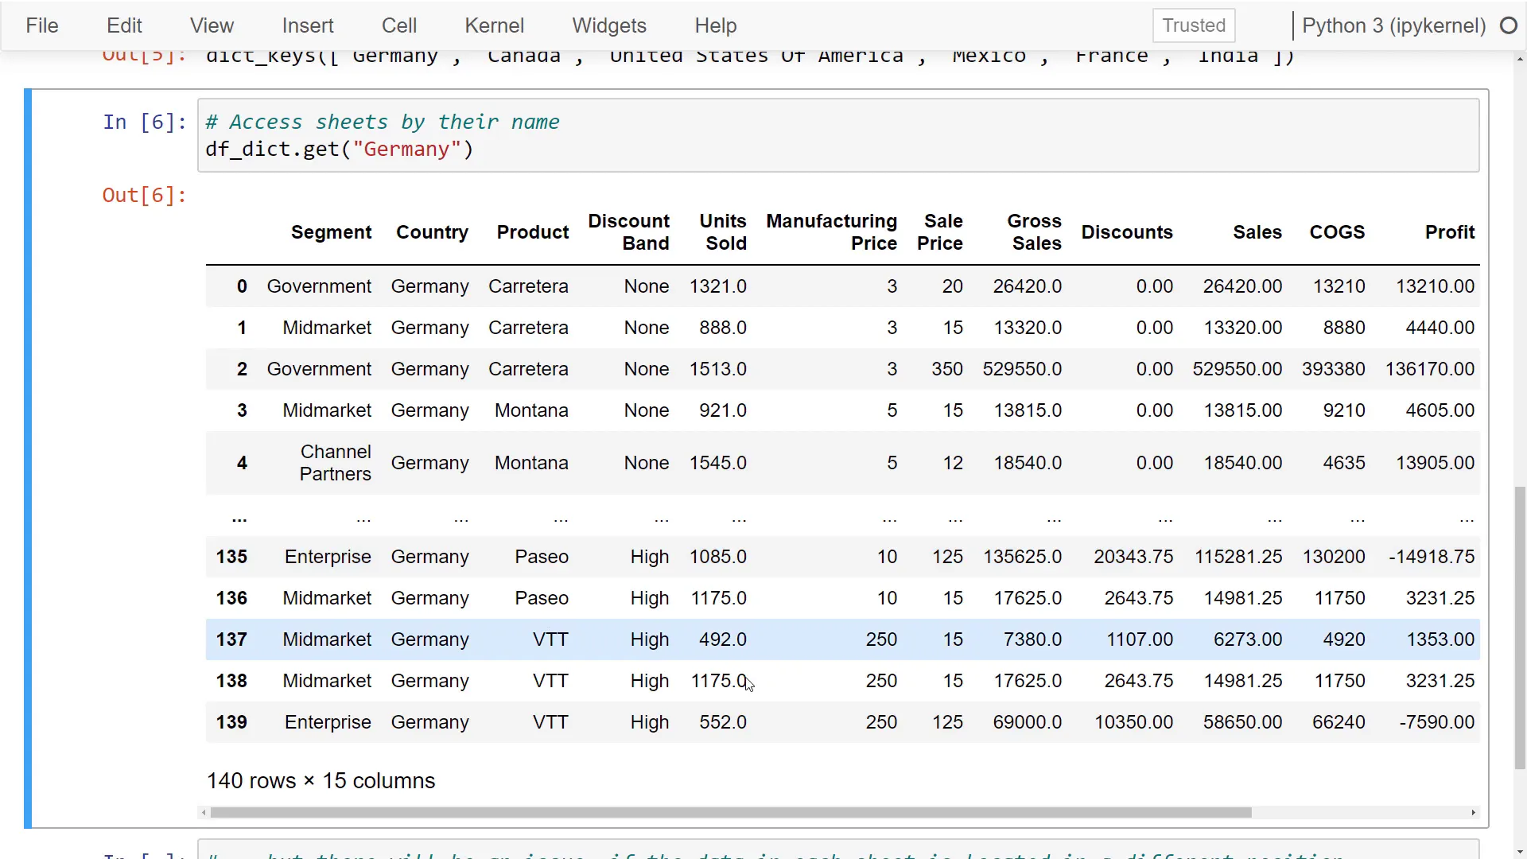Image resolution: width=1527 pixels, height=859 pixels.
Task: Click the Country column header
Action: (432, 232)
